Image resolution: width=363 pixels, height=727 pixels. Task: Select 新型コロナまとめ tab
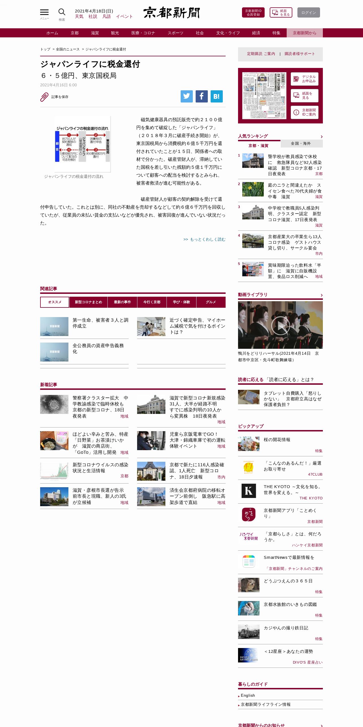88,302
